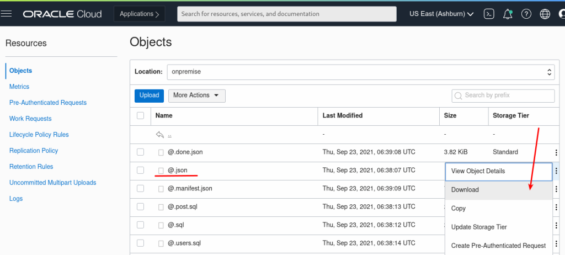Select the @.done.json checkbox
The width and height of the screenshot is (565, 255).
141,152
